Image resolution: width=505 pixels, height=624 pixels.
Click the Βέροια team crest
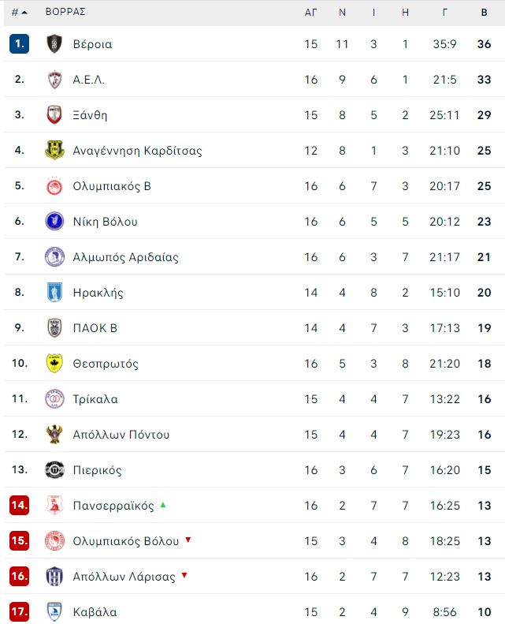click(54, 43)
